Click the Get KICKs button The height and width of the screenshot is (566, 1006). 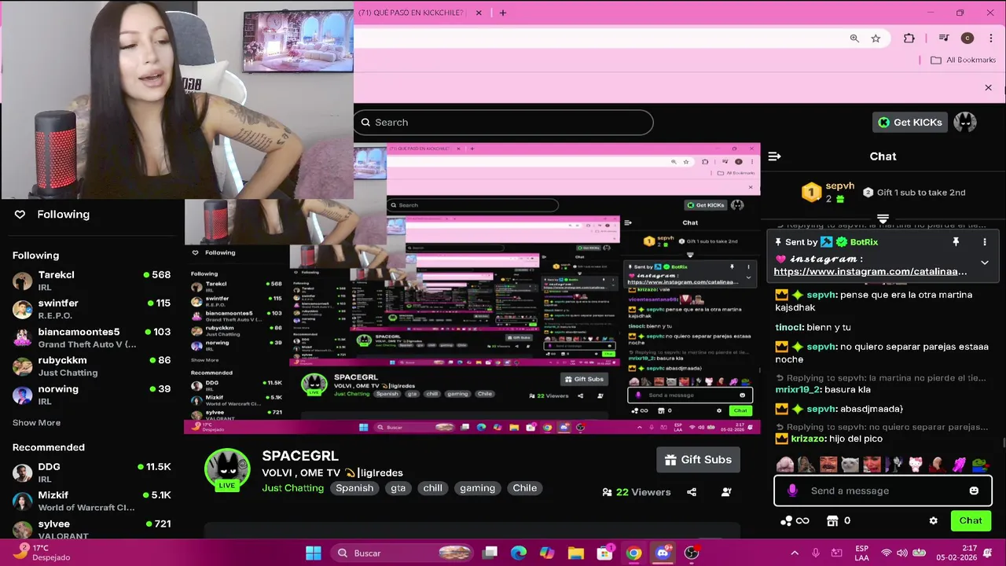coord(909,122)
